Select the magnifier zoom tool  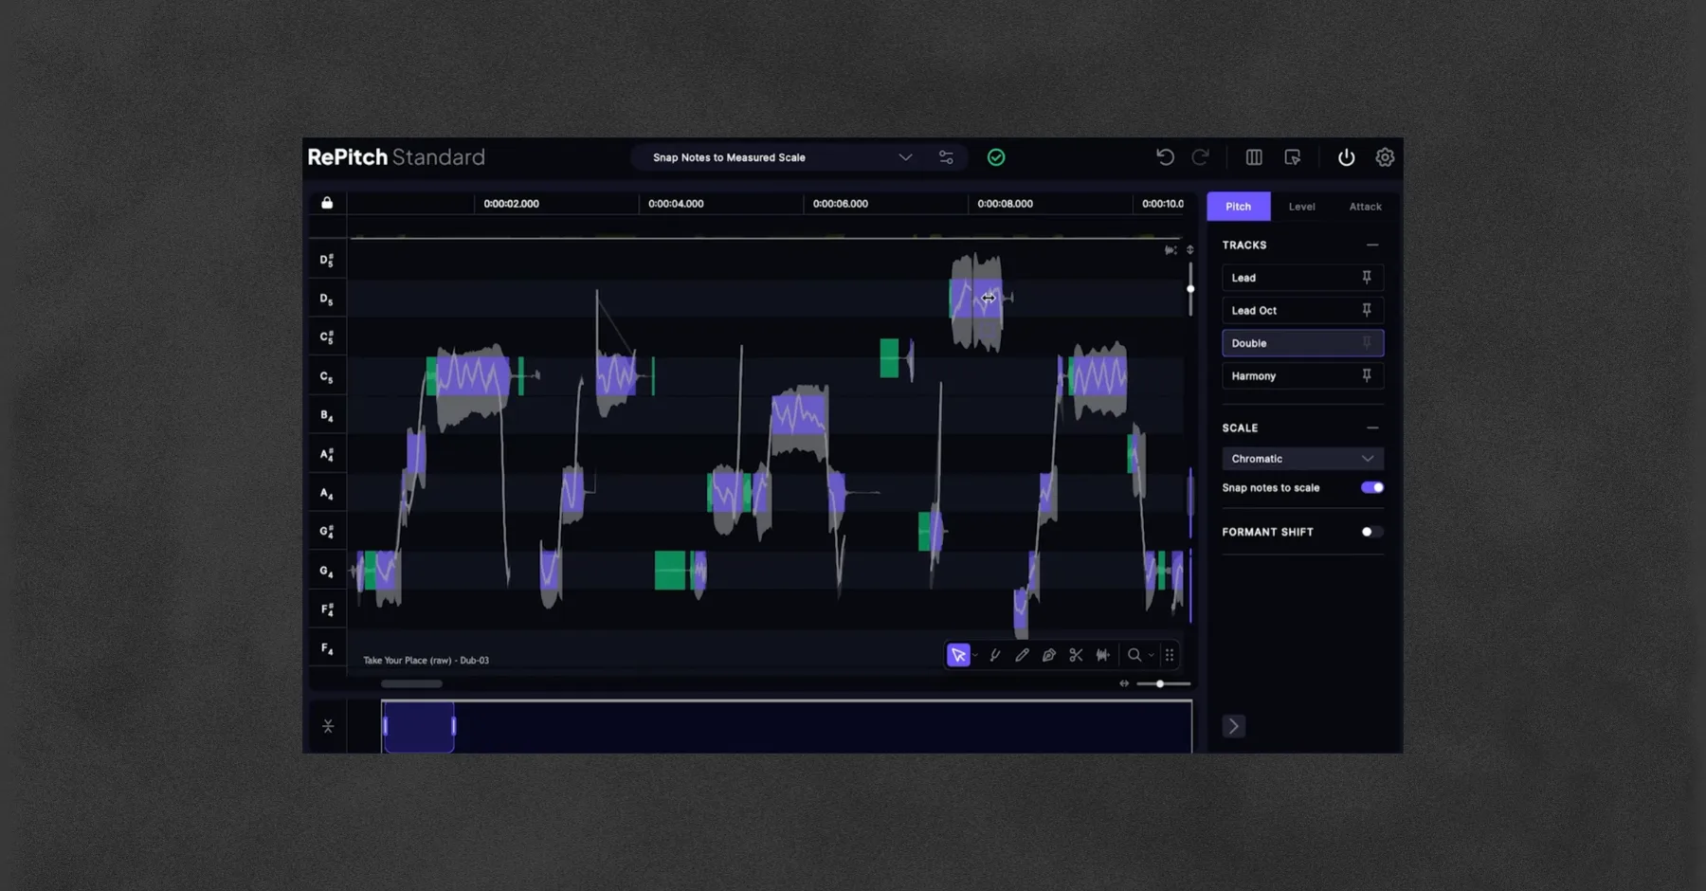[x=1134, y=655]
